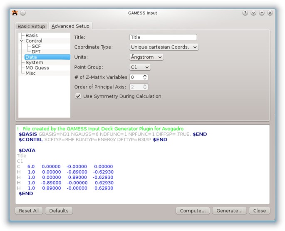Open the SCF tree item
The image size is (285, 231).
tap(36, 46)
